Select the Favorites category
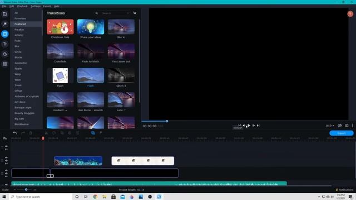This screenshot has width=356, height=200. (20, 18)
